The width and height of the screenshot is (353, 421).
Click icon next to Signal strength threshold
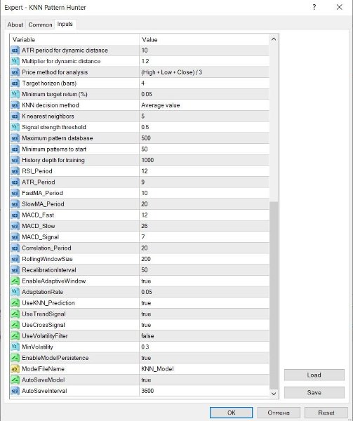[15, 127]
